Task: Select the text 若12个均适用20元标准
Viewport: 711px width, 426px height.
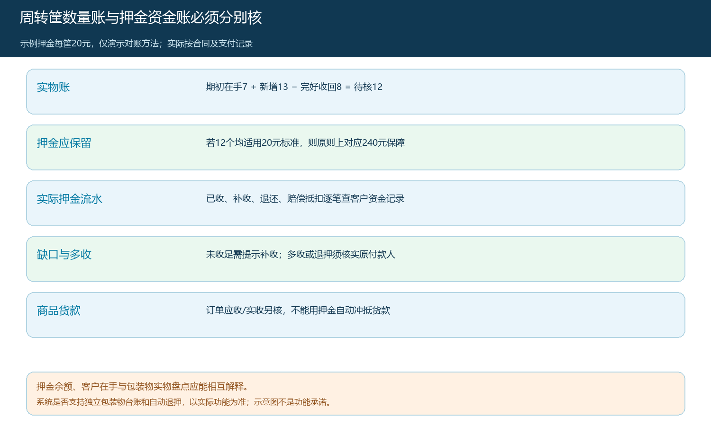Action: click(253, 143)
